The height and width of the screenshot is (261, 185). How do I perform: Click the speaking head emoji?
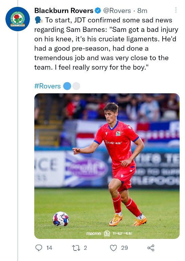tap(39, 20)
